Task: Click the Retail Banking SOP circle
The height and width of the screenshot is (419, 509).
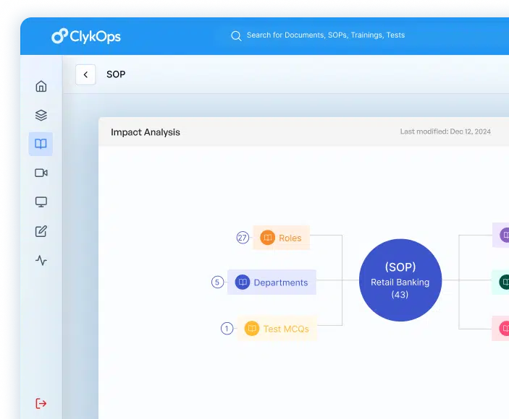Action: click(x=400, y=280)
